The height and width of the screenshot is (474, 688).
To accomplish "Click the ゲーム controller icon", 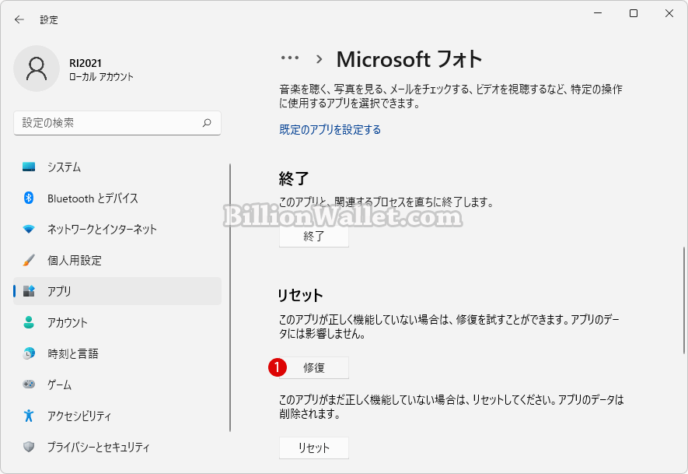I will click(x=29, y=384).
